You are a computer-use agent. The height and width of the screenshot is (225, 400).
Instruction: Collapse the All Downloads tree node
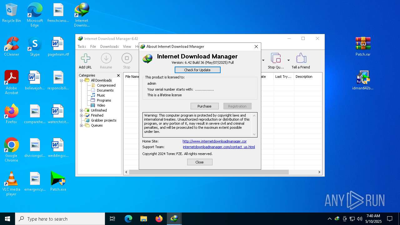82,80
